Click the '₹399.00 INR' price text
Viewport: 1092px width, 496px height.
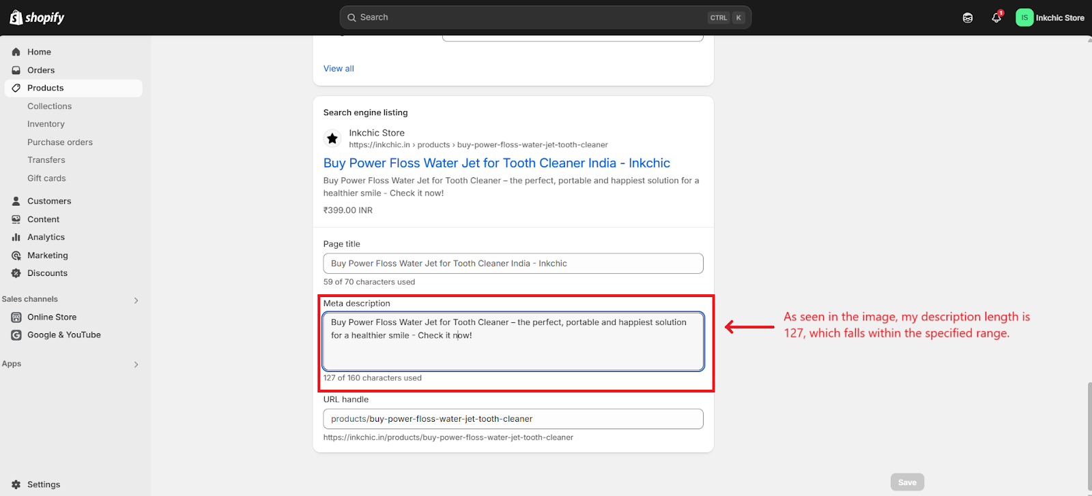[x=347, y=211]
